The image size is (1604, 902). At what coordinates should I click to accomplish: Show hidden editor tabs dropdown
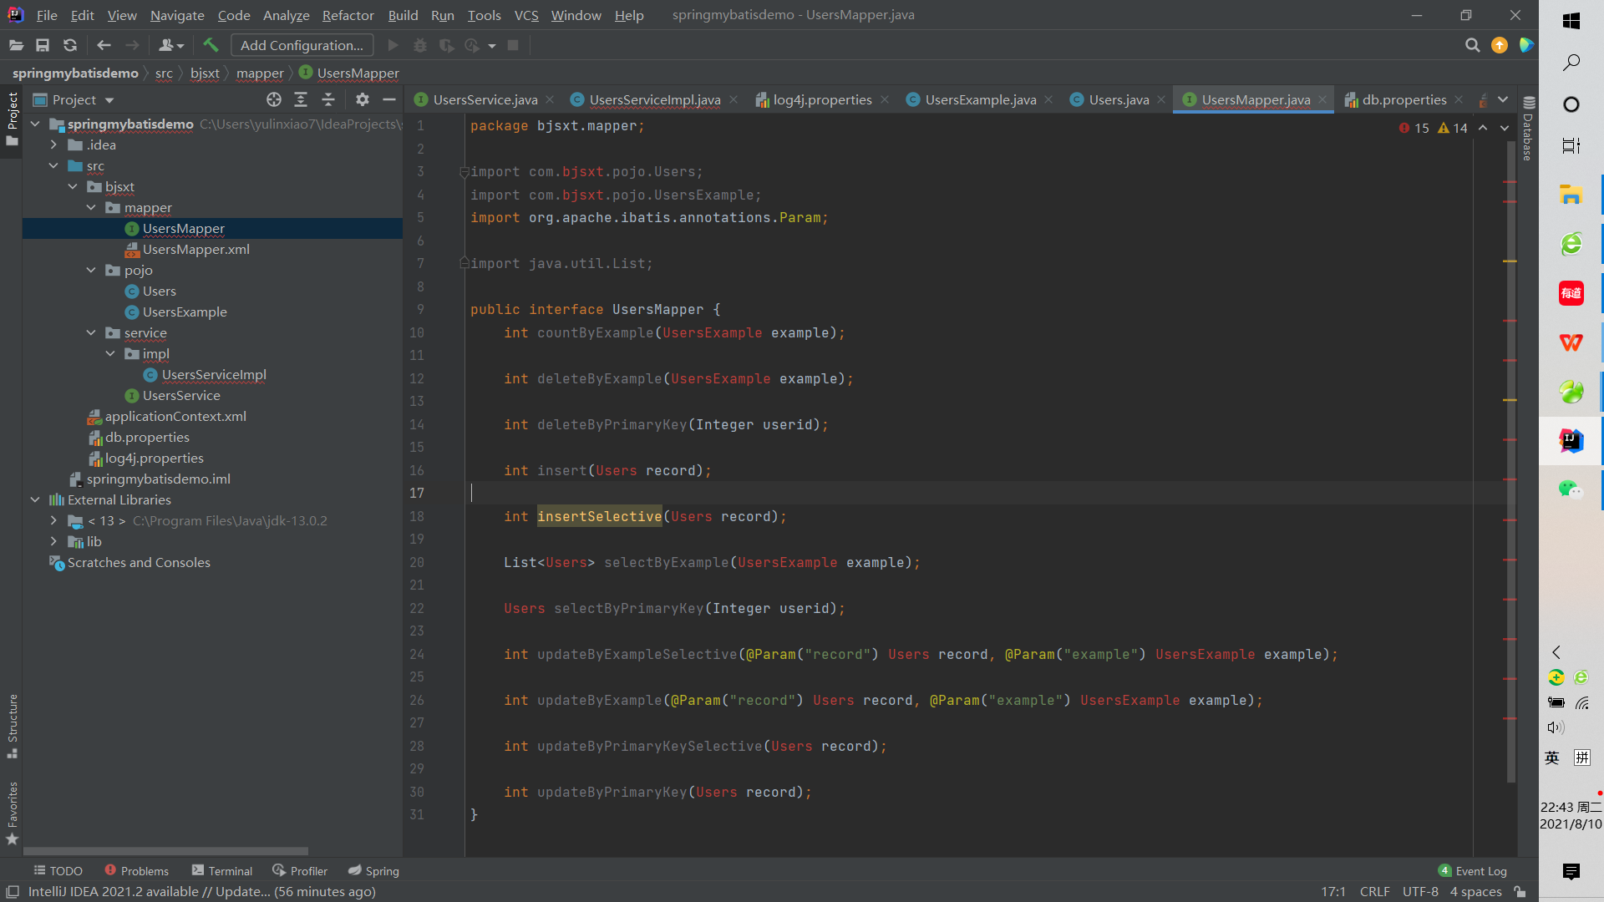click(x=1503, y=99)
